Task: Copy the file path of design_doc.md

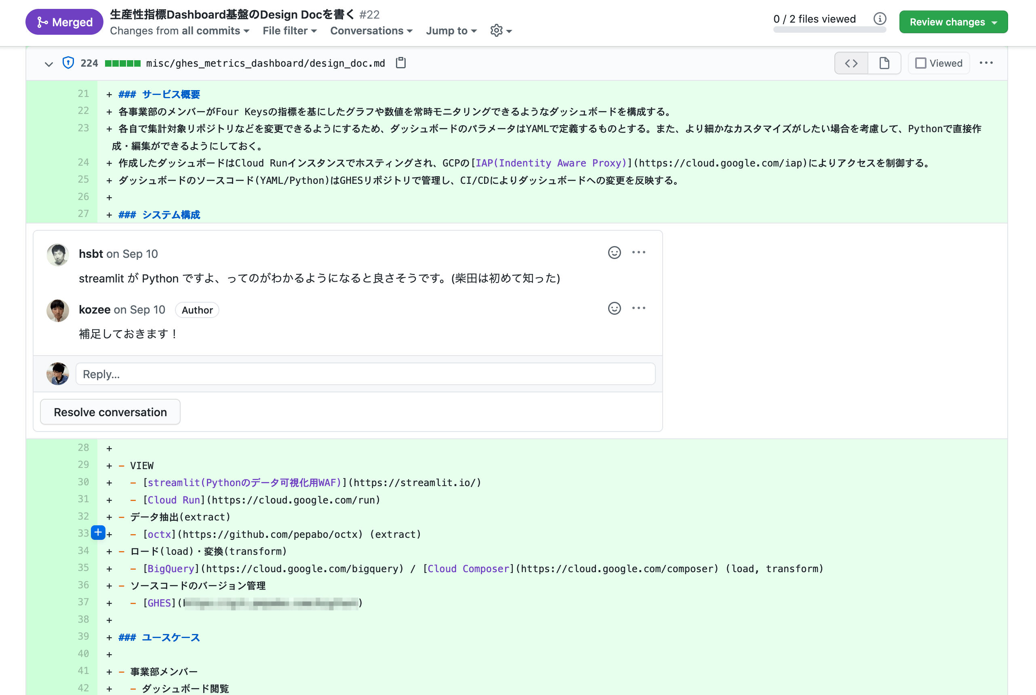Action: [400, 63]
